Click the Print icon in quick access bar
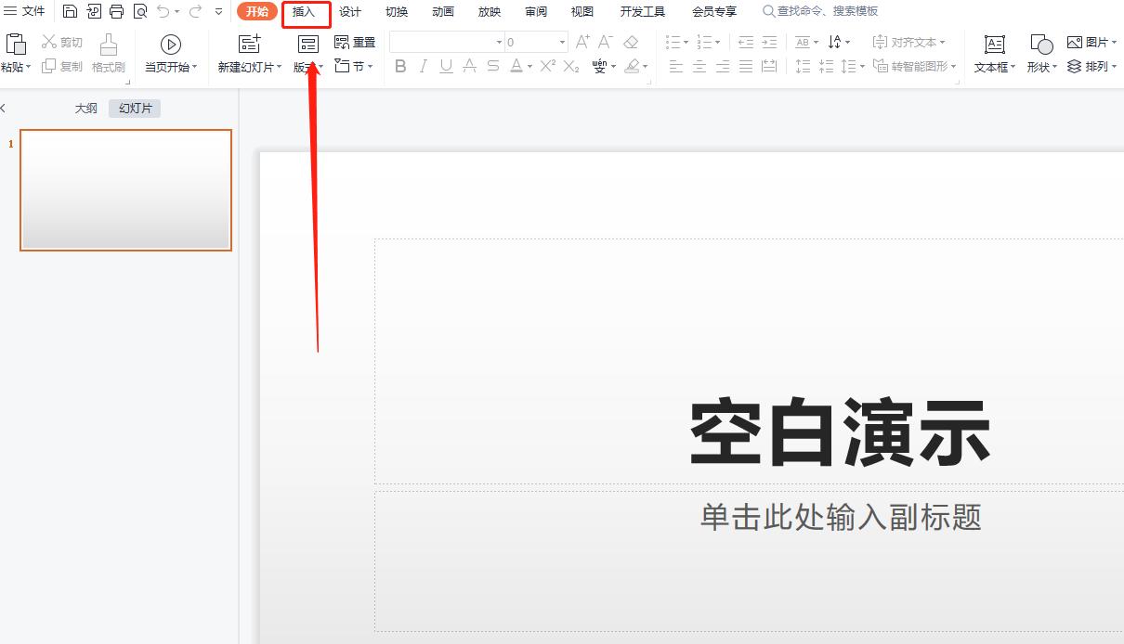The width and height of the screenshot is (1124, 644). [x=116, y=11]
